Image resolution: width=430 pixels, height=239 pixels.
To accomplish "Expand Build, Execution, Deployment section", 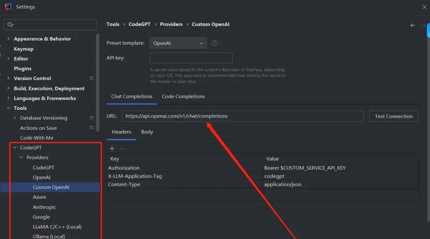I will pyautogui.click(x=8, y=88).
